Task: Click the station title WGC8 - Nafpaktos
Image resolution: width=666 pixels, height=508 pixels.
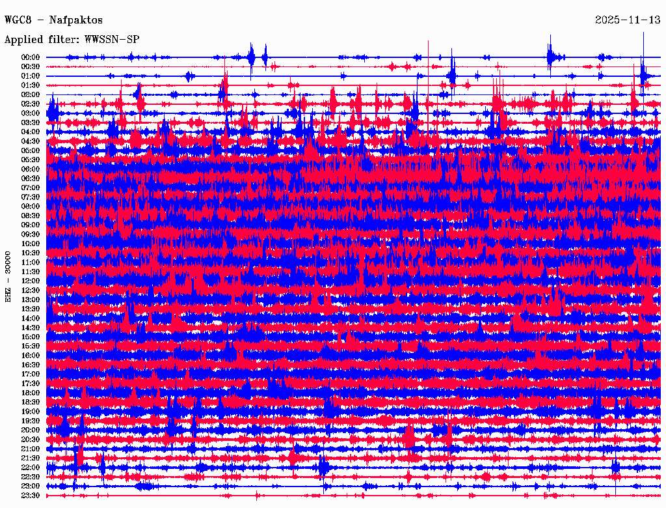Action: coord(53,20)
